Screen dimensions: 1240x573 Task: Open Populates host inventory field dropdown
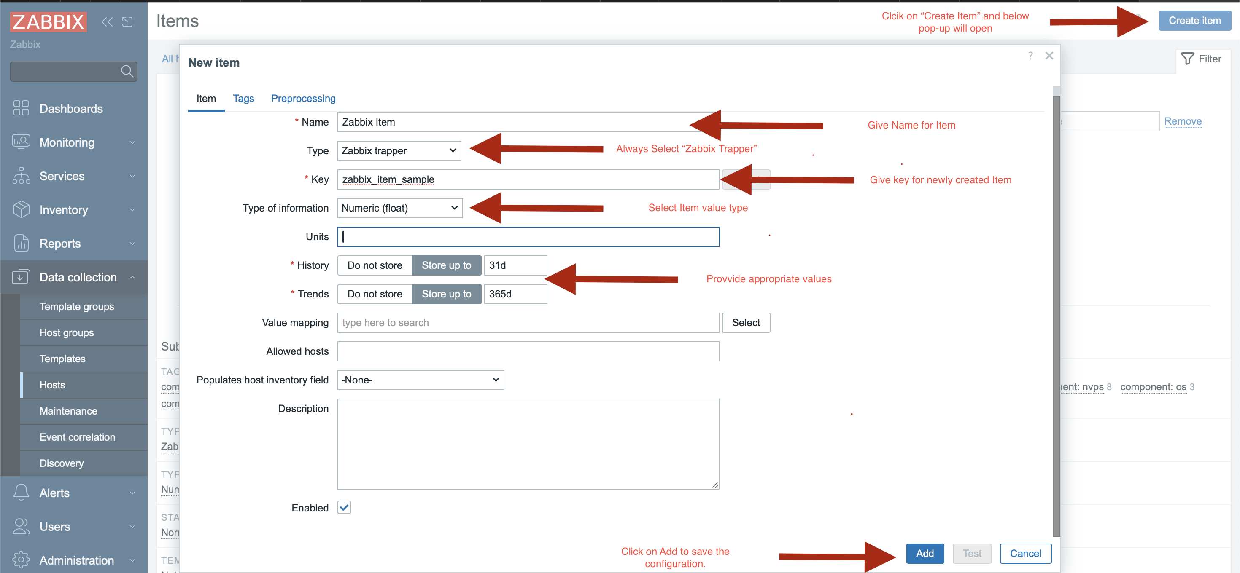tap(421, 380)
